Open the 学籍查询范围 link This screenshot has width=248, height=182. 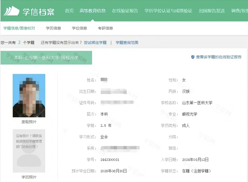[127, 43]
